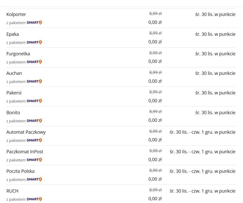Viewport: 243px width, 203px height.
Task: Click the SMART logo under Poczta Polska
Action: [x=34, y=179]
